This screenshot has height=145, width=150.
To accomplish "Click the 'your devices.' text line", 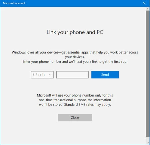I will [75, 57].
